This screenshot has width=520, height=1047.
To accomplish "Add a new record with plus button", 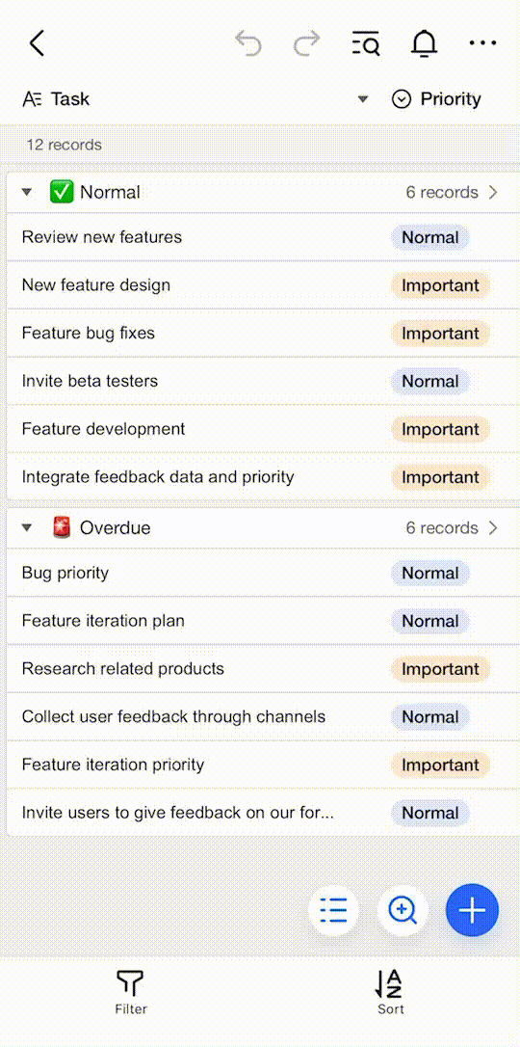I will [472, 909].
